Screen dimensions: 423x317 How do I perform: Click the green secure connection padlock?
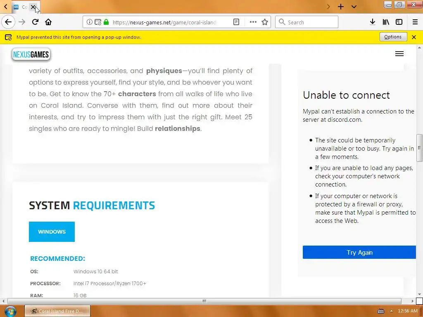[106, 22]
